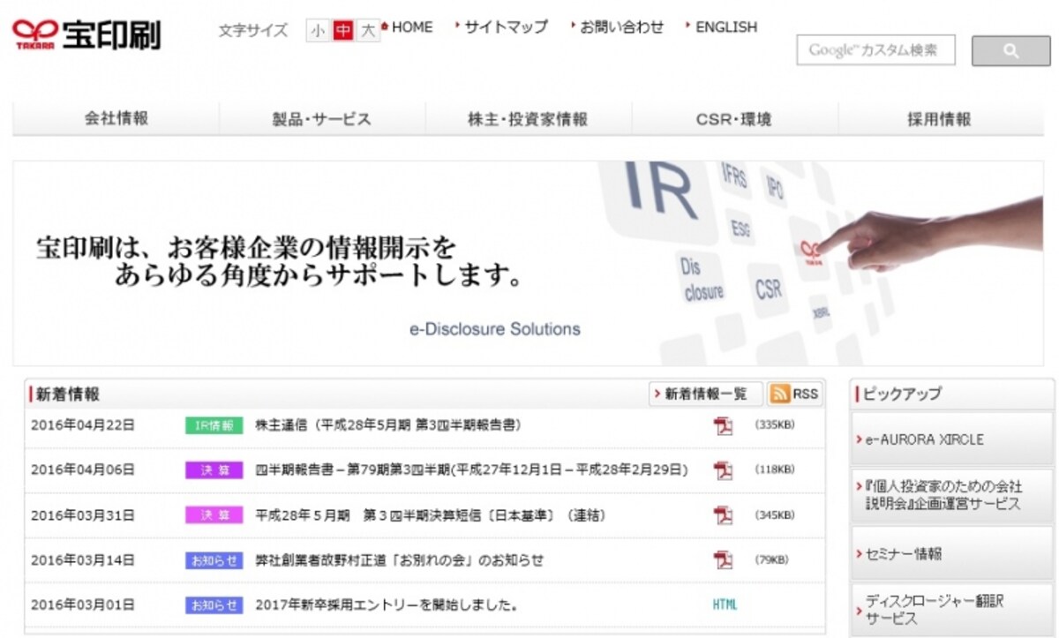Click file size (79KB) text
Viewport: 1059px width, 638px height.
[x=772, y=559]
